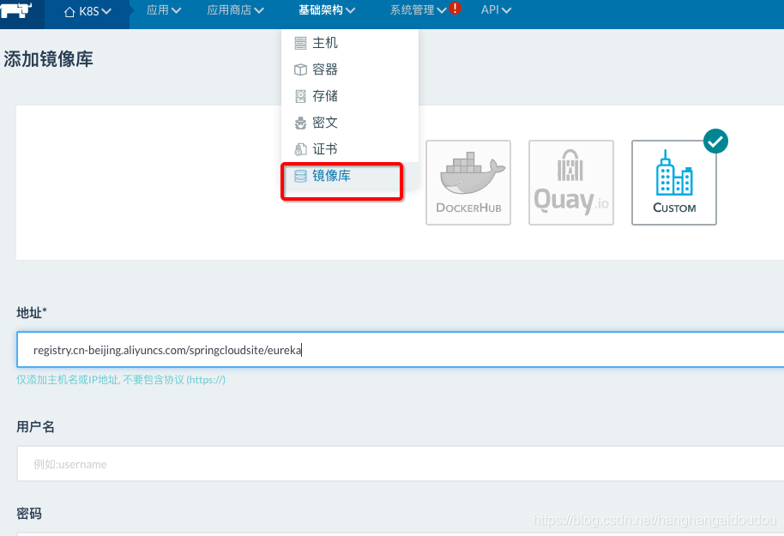Open the 应用 menu
This screenshot has width=784, height=536.
(164, 10)
